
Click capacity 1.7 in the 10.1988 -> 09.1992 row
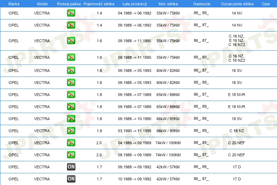click(99, 179)
